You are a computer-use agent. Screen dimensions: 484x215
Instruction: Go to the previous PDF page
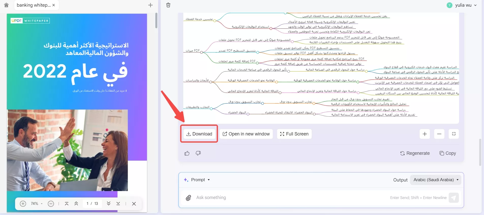tap(76, 204)
